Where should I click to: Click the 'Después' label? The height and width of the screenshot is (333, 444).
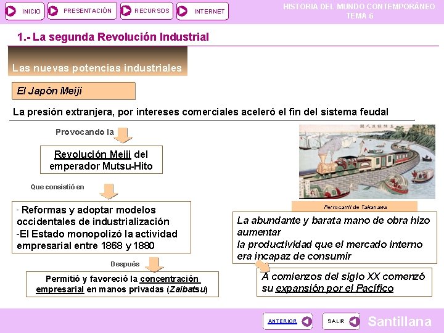click(x=125, y=264)
